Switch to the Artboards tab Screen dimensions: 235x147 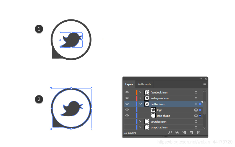click(144, 84)
